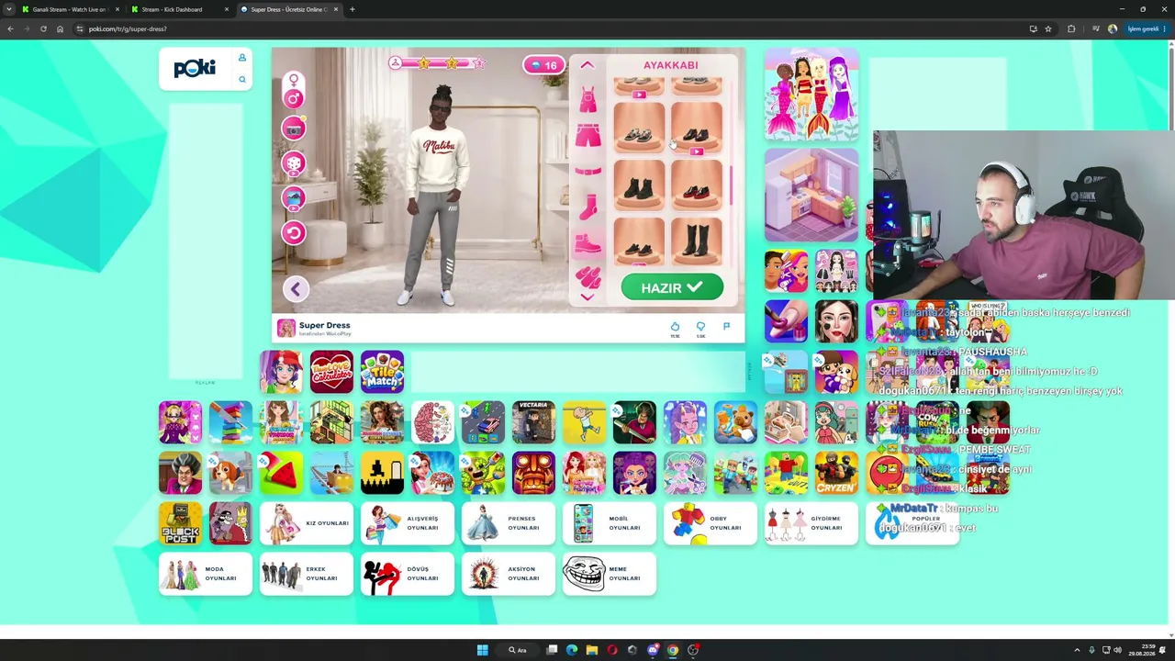Open File Explorer from the taskbar
Image resolution: width=1175 pixels, height=661 pixels.
[592, 650]
